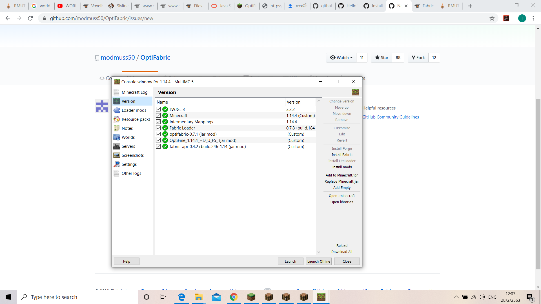This screenshot has width=541, height=304.
Task: Open the Watch dropdown on GitHub
Action: (341, 57)
